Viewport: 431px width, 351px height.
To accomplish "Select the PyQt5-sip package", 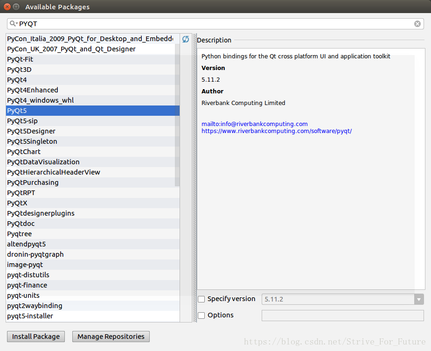I will [93, 121].
